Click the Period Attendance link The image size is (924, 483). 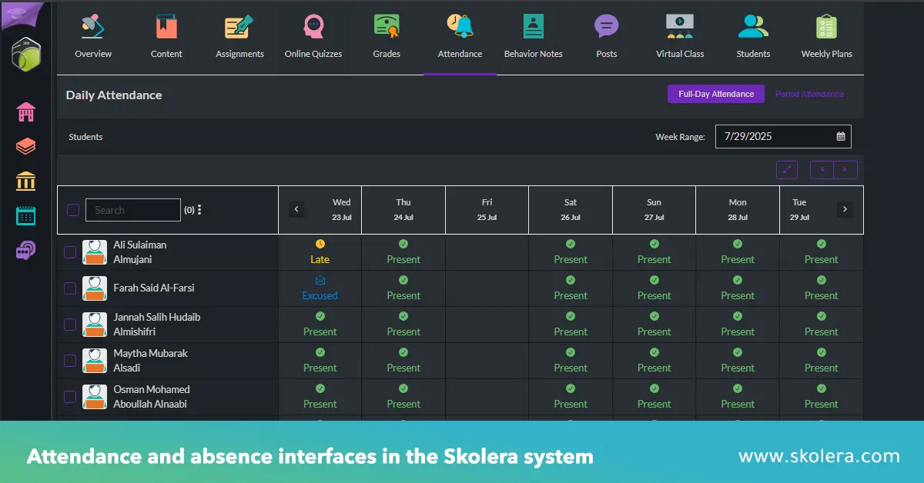809,94
